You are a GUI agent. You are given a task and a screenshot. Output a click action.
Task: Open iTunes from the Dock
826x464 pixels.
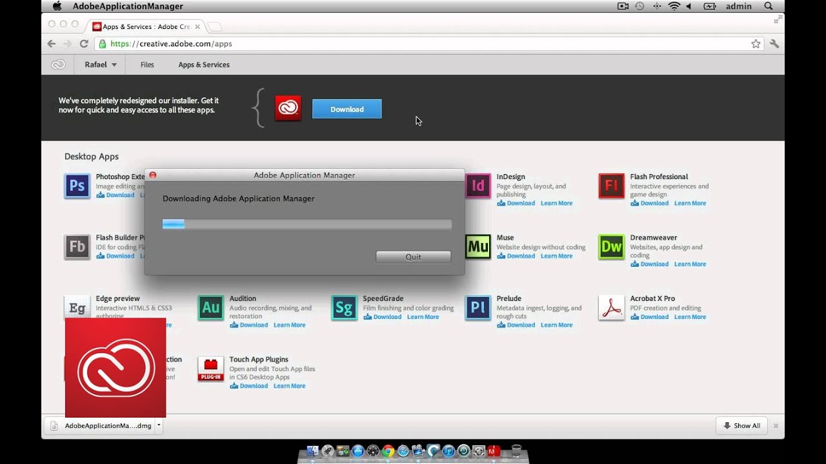point(448,451)
